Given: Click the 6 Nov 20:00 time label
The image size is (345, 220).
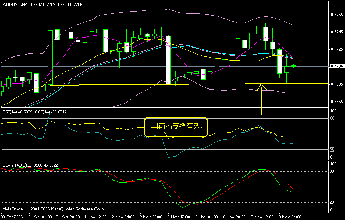Looking at the screenshot, I should [235, 217].
